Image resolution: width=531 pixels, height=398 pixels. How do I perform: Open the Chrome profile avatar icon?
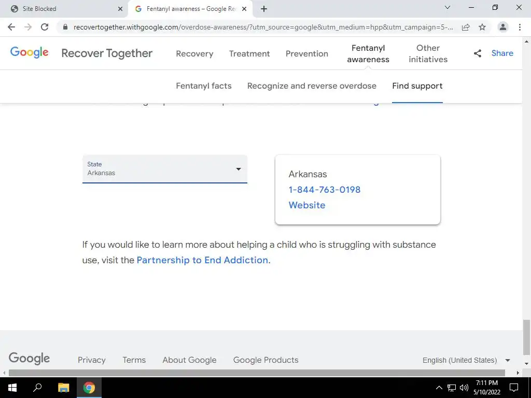[x=503, y=27]
